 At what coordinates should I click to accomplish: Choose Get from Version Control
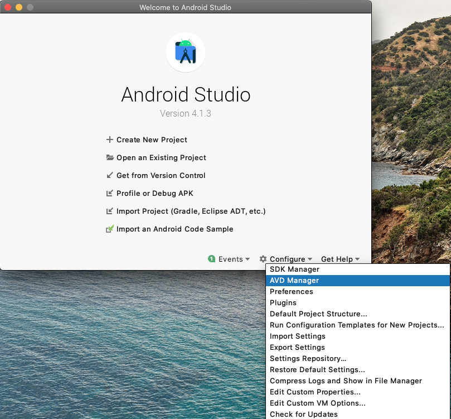point(161,175)
